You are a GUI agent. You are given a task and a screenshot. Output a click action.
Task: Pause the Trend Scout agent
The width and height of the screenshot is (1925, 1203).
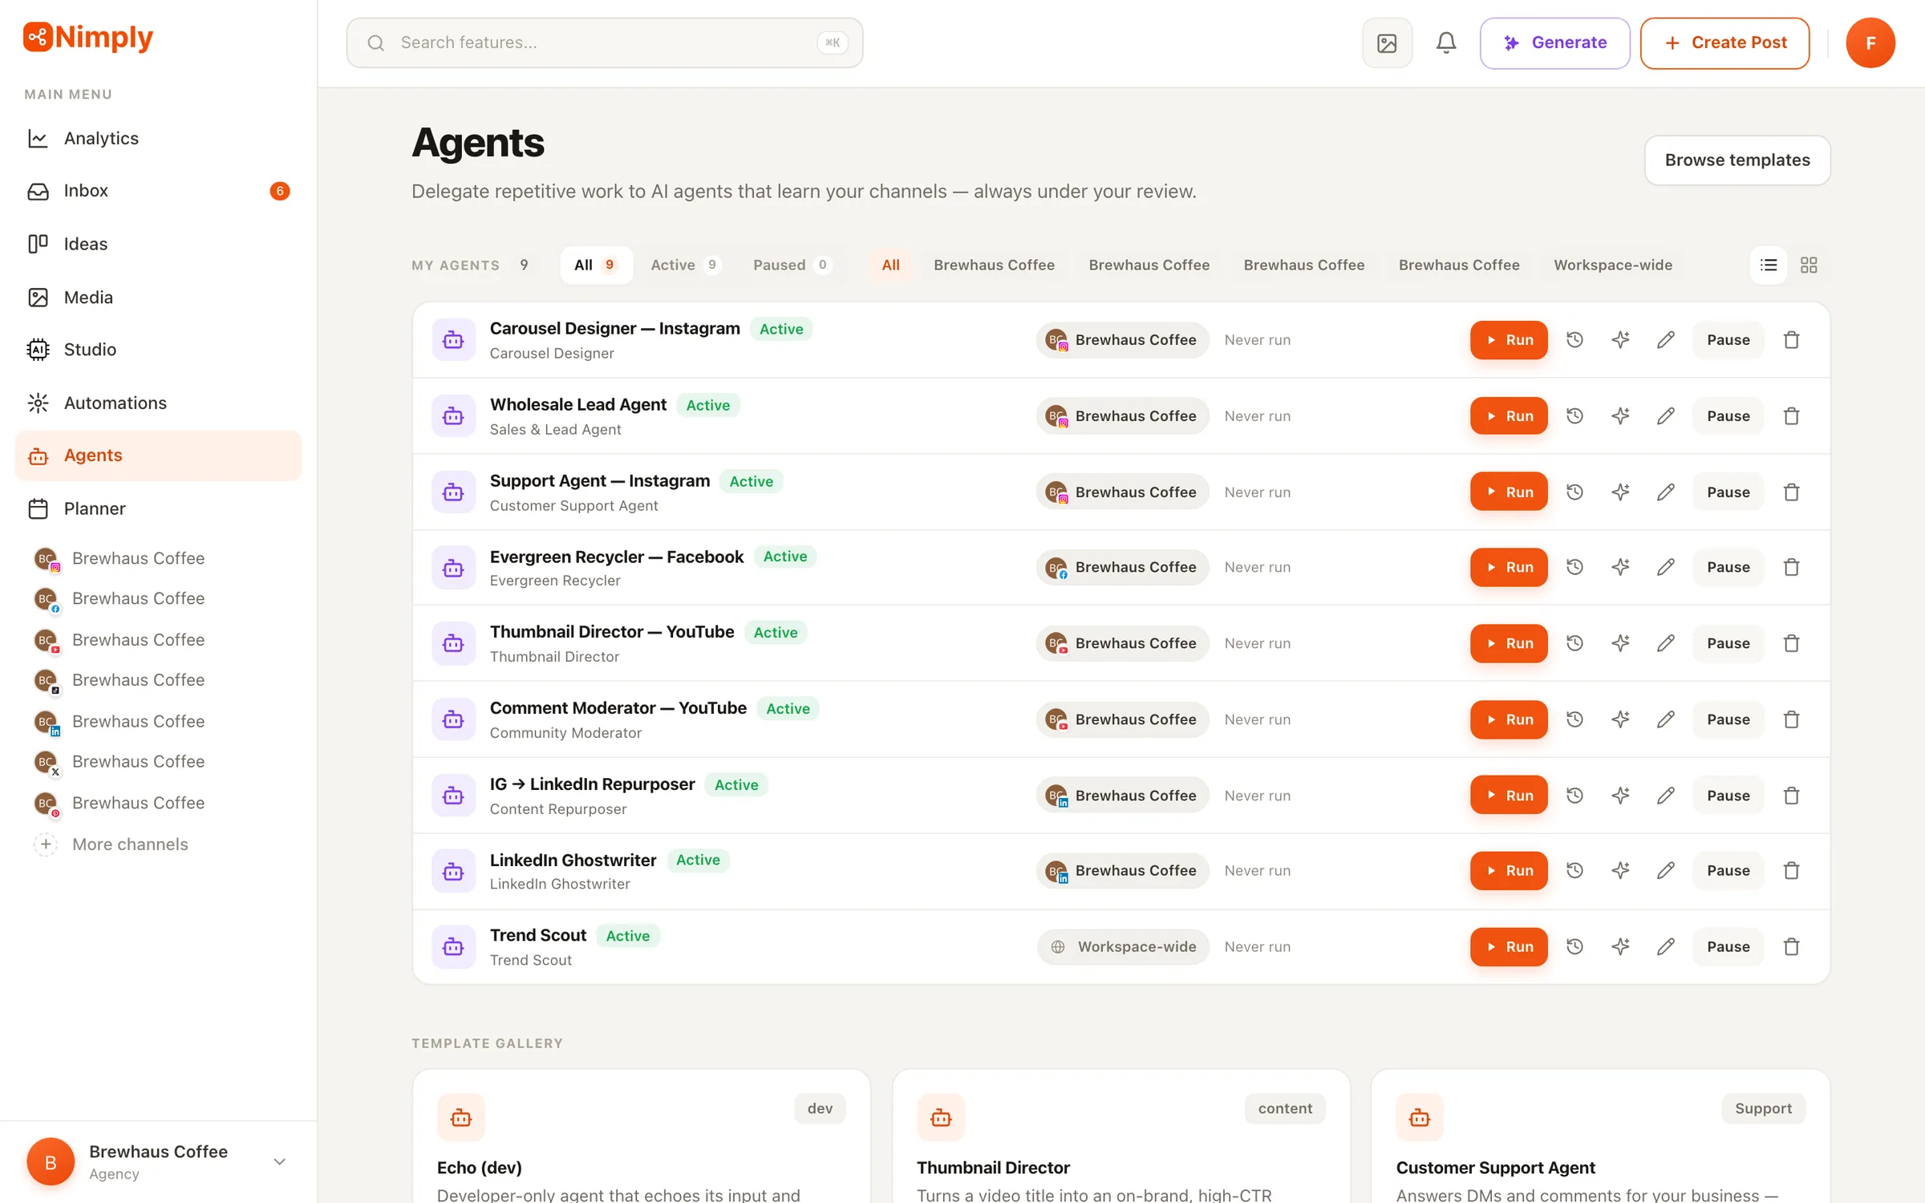(x=1728, y=946)
